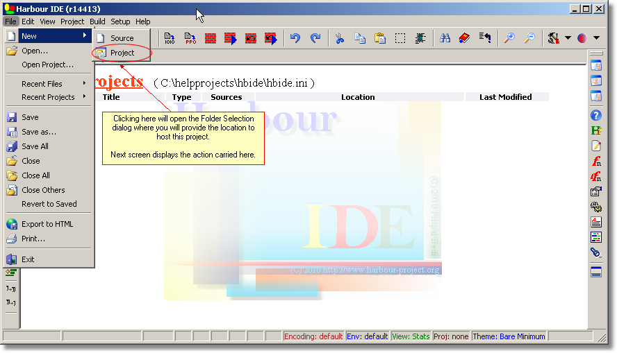
Task: Open the Build menu
Action: pyautogui.click(x=97, y=21)
